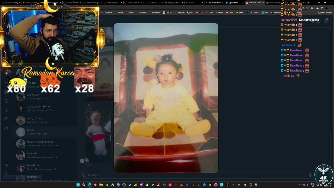Open Brave browser from the taskbar

point(95,185)
